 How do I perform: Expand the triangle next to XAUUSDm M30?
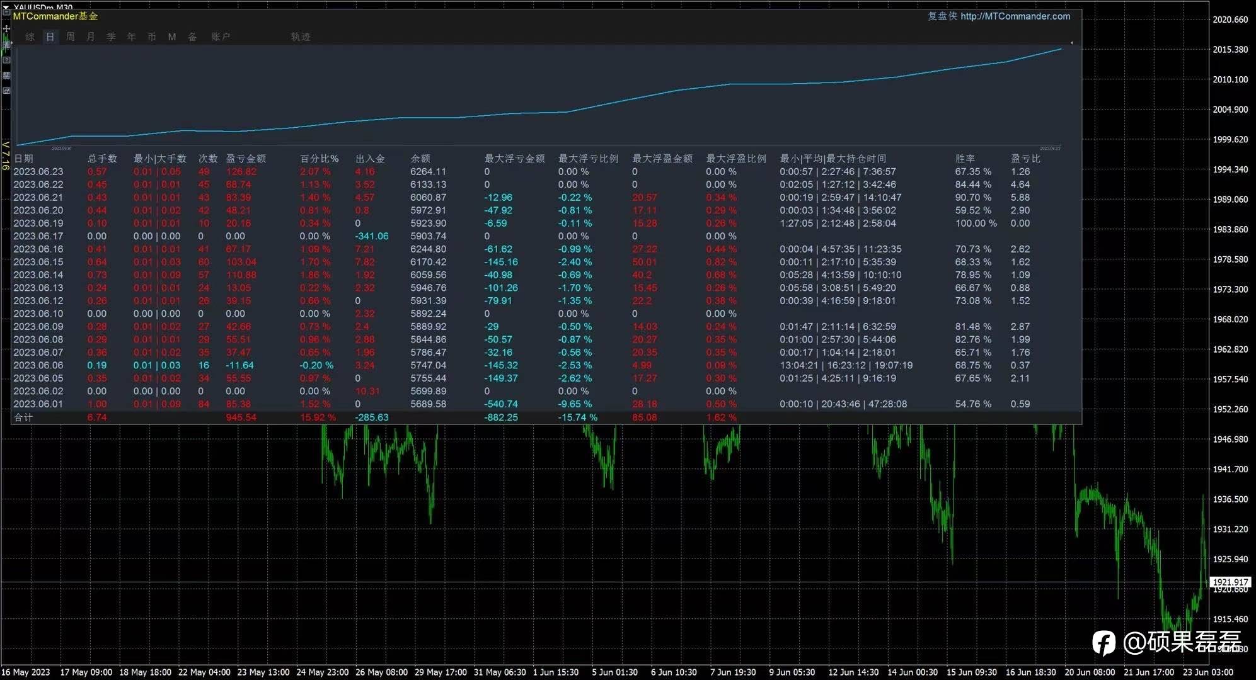point(6,7)
